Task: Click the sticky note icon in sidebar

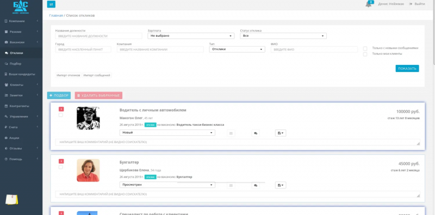Action: [11, 199]
